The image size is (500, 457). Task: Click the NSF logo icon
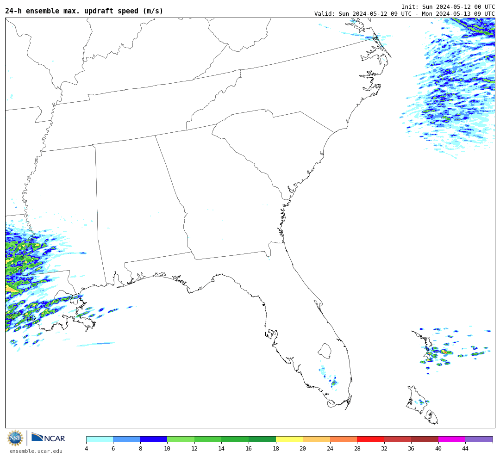(x=15, y=438)
